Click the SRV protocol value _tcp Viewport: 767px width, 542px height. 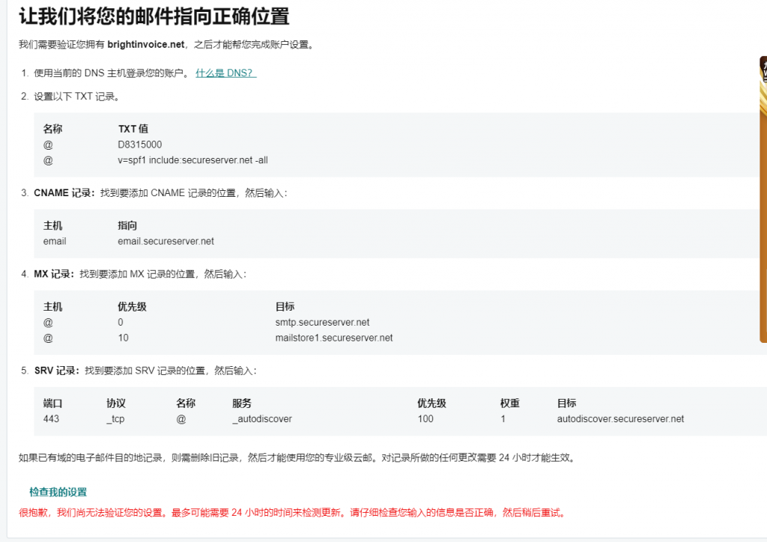(x=115, y=419)
